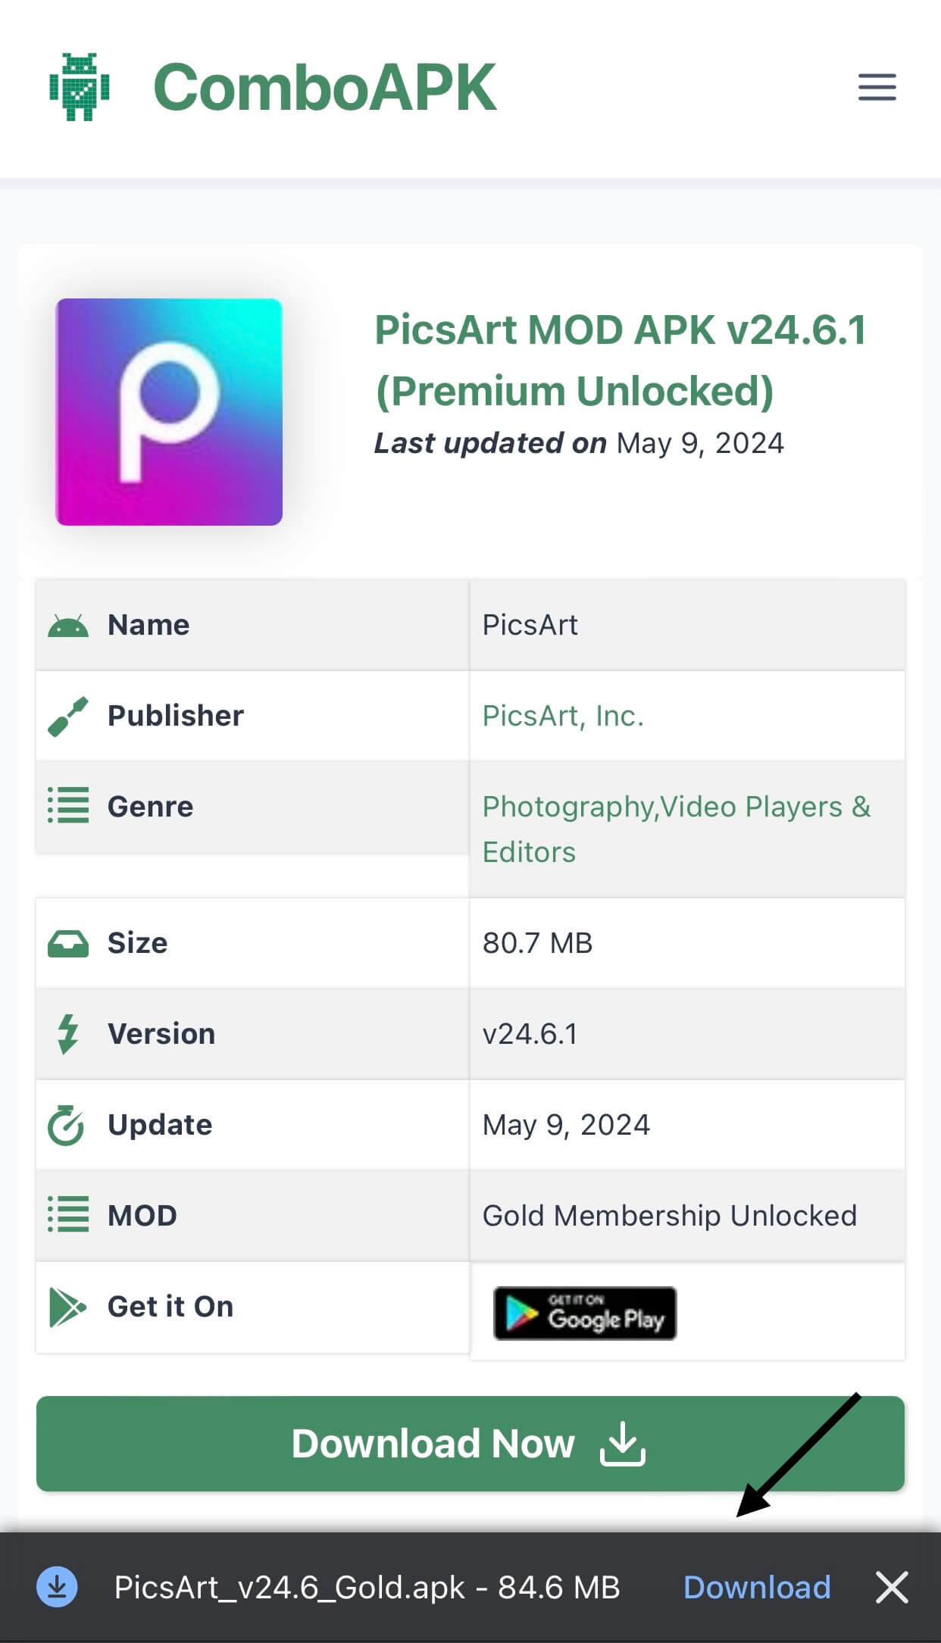This screenshot has height=1643, width=941.
Task: Open the PicsArt, Inc. publisher link
Action: (x=562, y=714)
